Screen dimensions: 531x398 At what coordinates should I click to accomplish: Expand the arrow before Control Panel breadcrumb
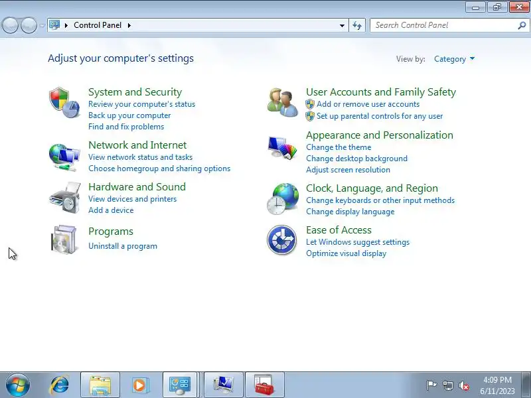pos(66,25)
